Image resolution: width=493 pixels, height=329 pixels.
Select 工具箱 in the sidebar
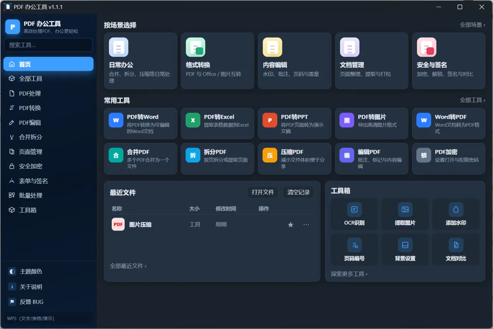pos(49,210)
